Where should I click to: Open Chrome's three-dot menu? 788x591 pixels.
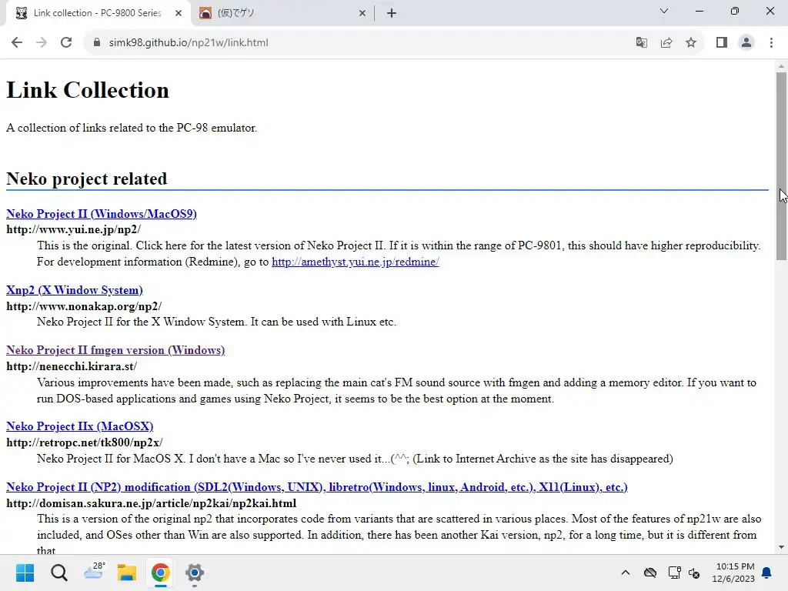[x=771, y=42]
